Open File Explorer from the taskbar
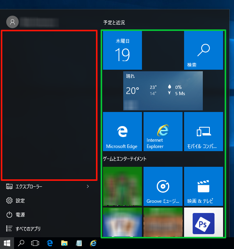 coord(64,243)
